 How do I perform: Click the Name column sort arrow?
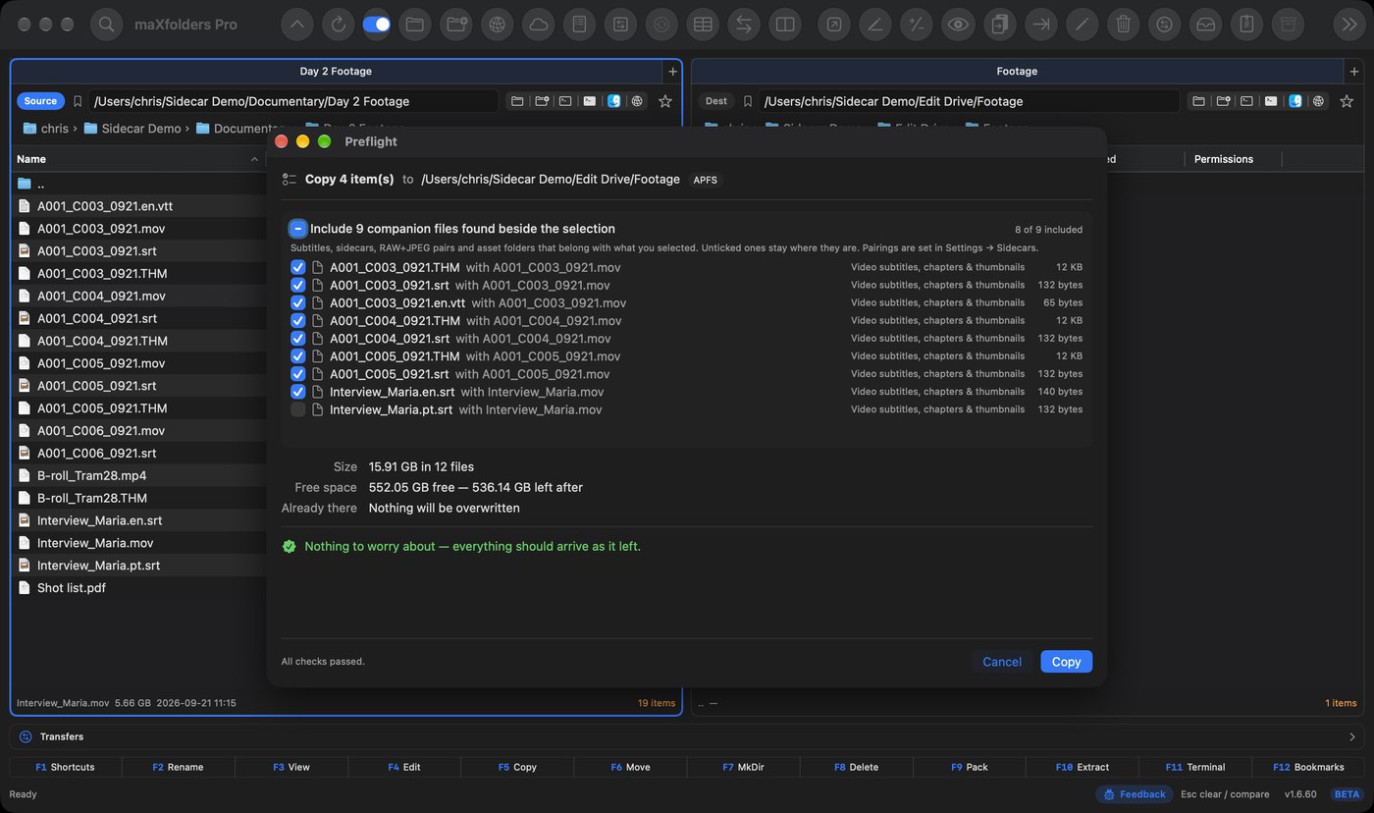(x=254, y=159)
